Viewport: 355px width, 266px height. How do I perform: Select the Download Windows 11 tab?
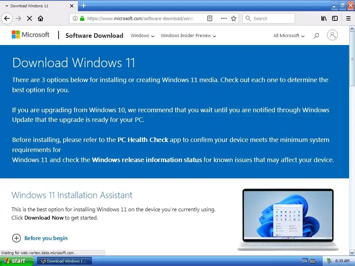[38, 6]
